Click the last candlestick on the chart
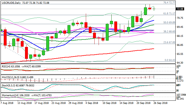The height and width of the screenshot is (106, 186). coord(154,9)
